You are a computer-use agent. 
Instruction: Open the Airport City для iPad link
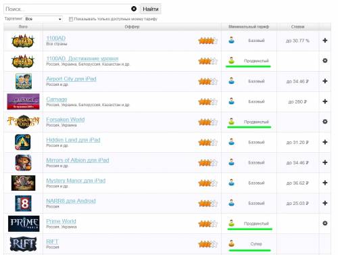coord(71,78)
